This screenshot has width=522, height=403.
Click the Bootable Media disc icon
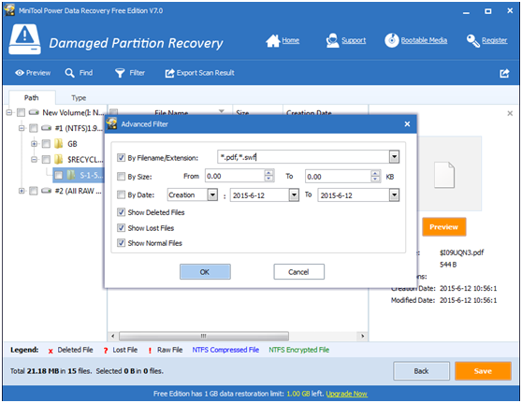tap(391, 40)
